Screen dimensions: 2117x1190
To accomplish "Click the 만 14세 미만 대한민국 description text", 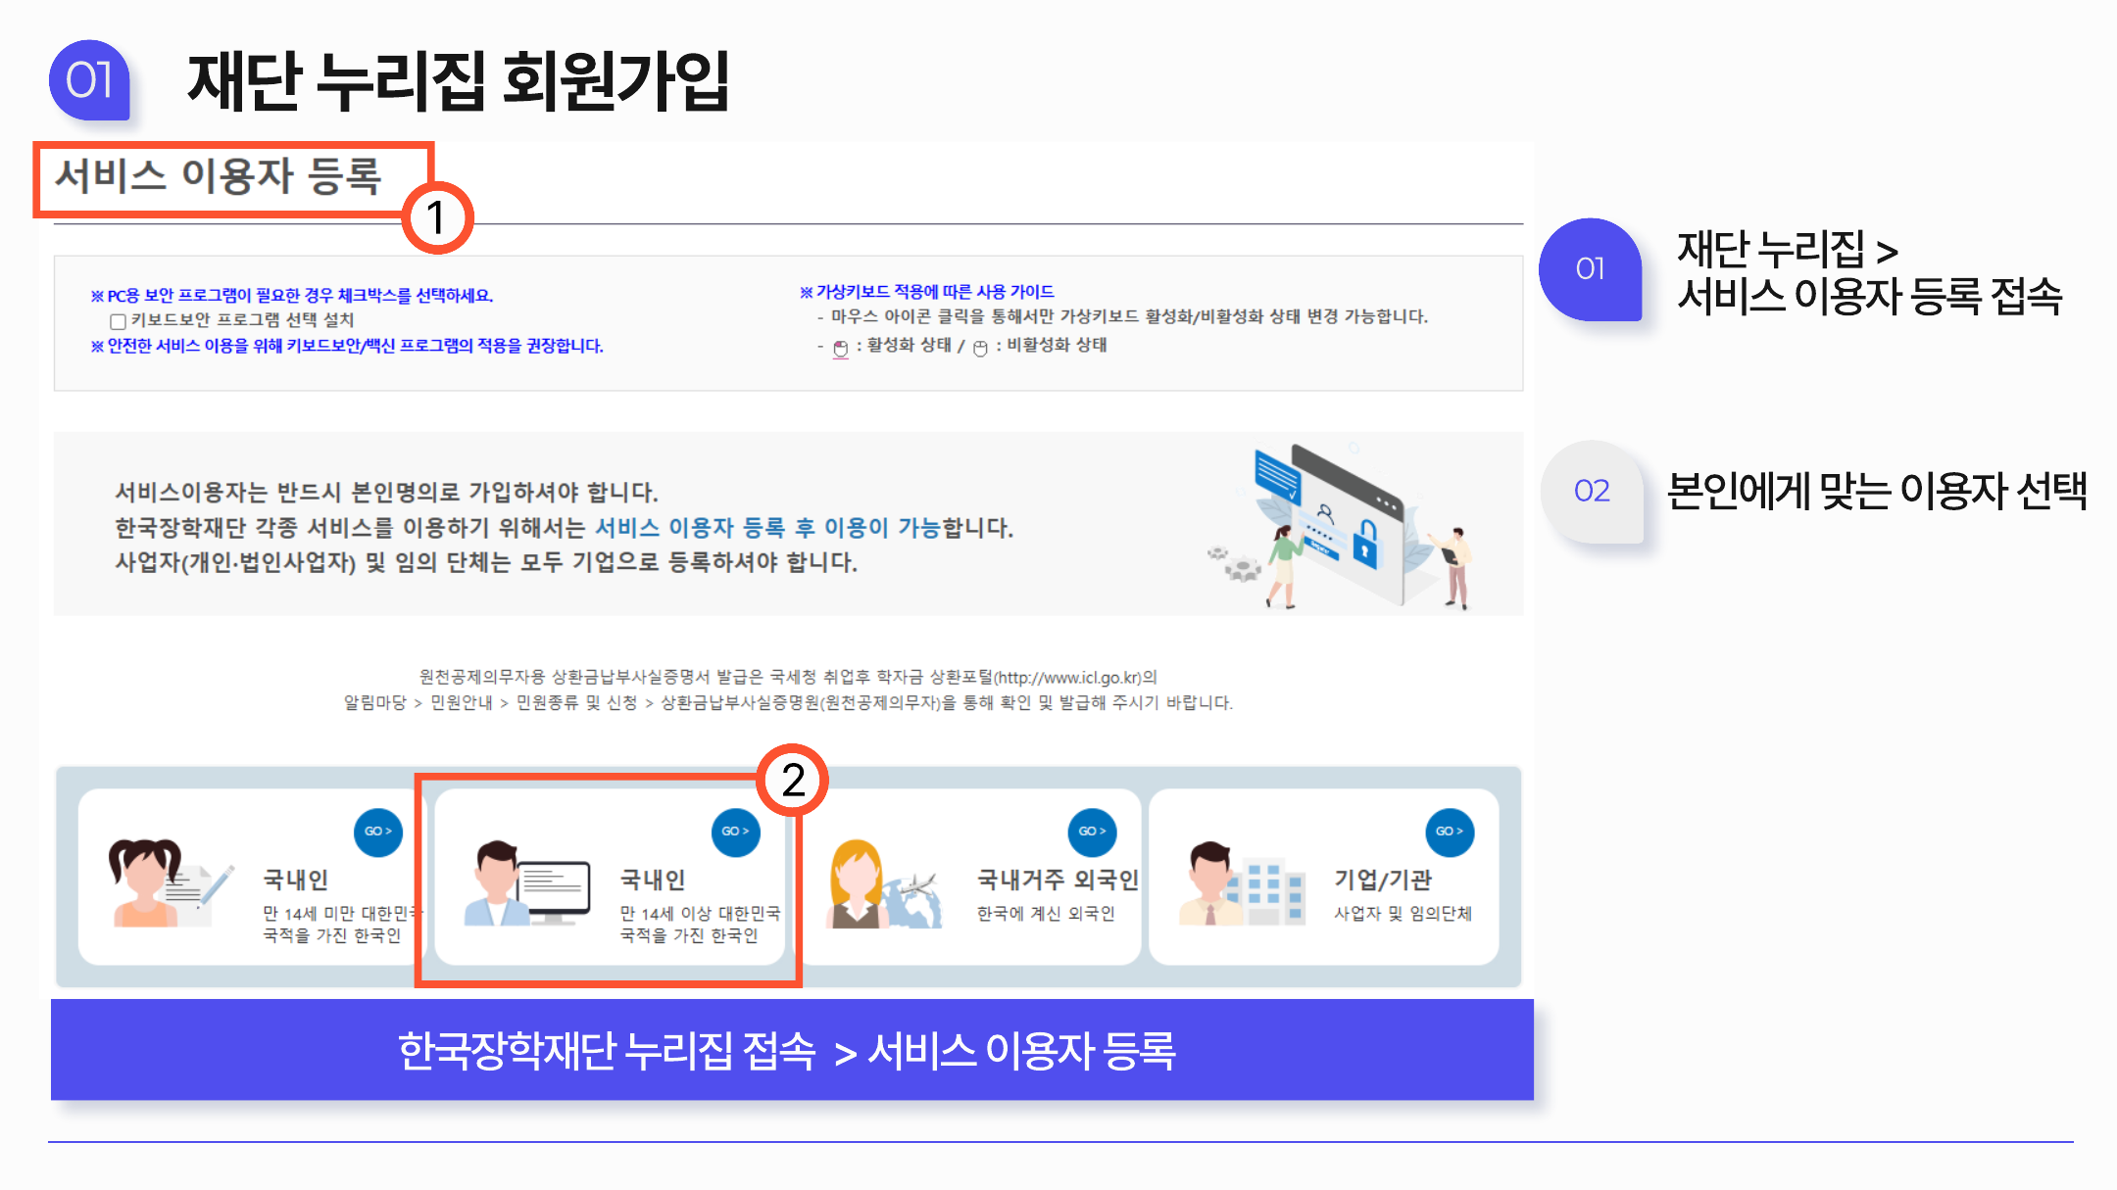I will (341, 924).
